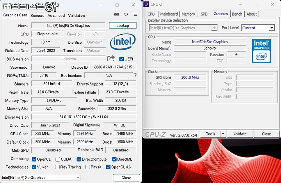Select the Graphics tab in CPU-Z
This screenshot has height=183, width=281.
pyautogui.click(x=221, y=14)
